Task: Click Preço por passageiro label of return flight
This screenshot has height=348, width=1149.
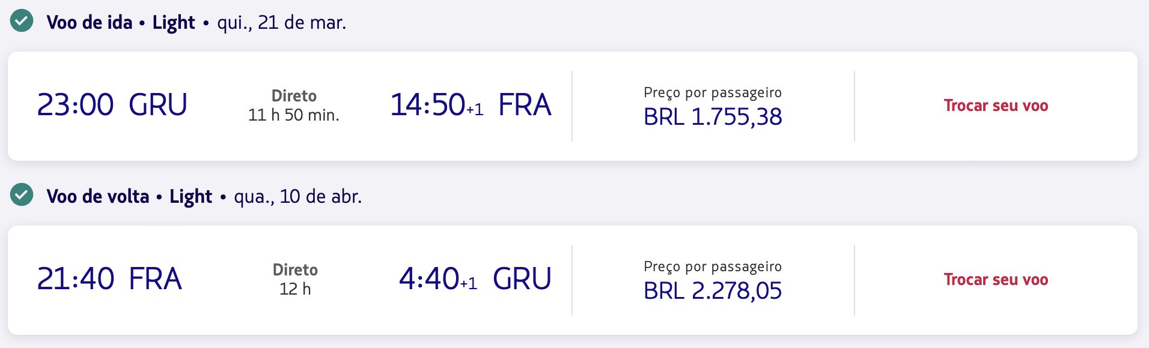Action: [713, 266]
